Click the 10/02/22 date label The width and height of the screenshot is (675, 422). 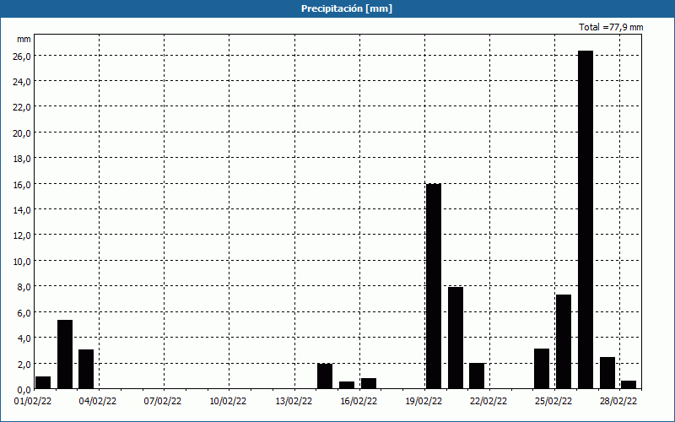click(x=228, y=402)
